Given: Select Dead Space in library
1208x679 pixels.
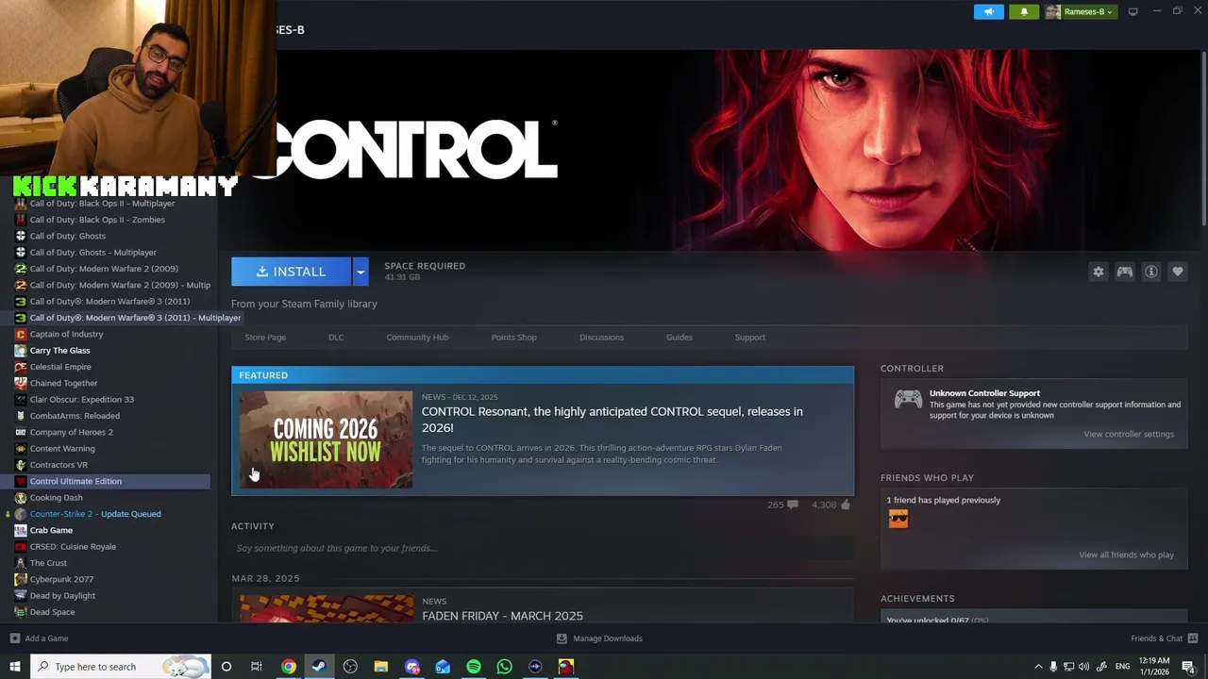Looking at the screenshot, I should (52, 612).
